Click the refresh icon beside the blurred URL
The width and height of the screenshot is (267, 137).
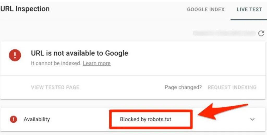(261, 33)
